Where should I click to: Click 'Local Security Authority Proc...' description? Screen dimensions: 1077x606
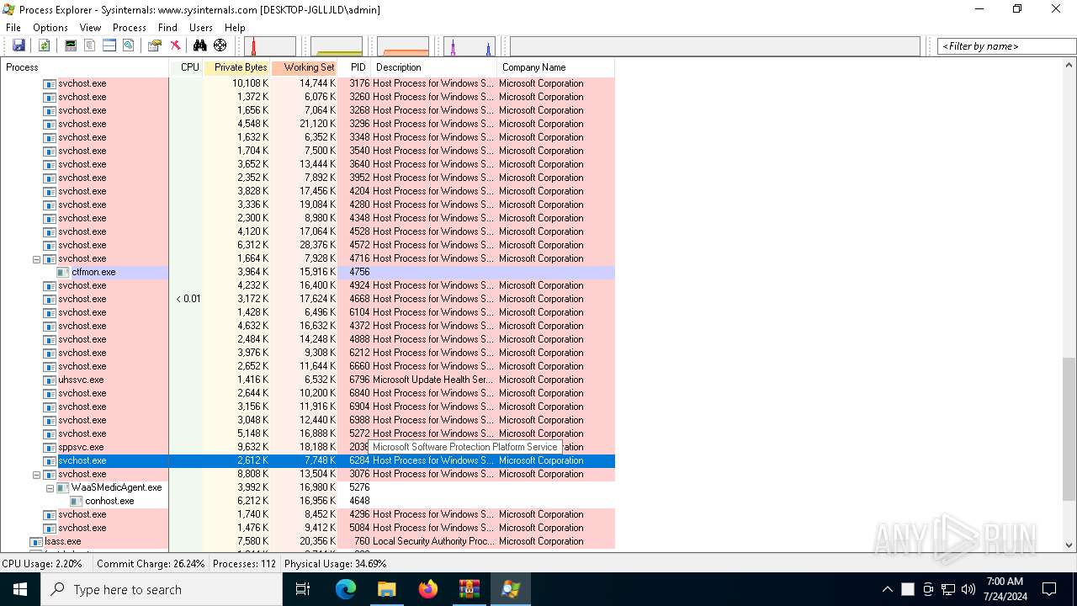(x=433, y=542)
